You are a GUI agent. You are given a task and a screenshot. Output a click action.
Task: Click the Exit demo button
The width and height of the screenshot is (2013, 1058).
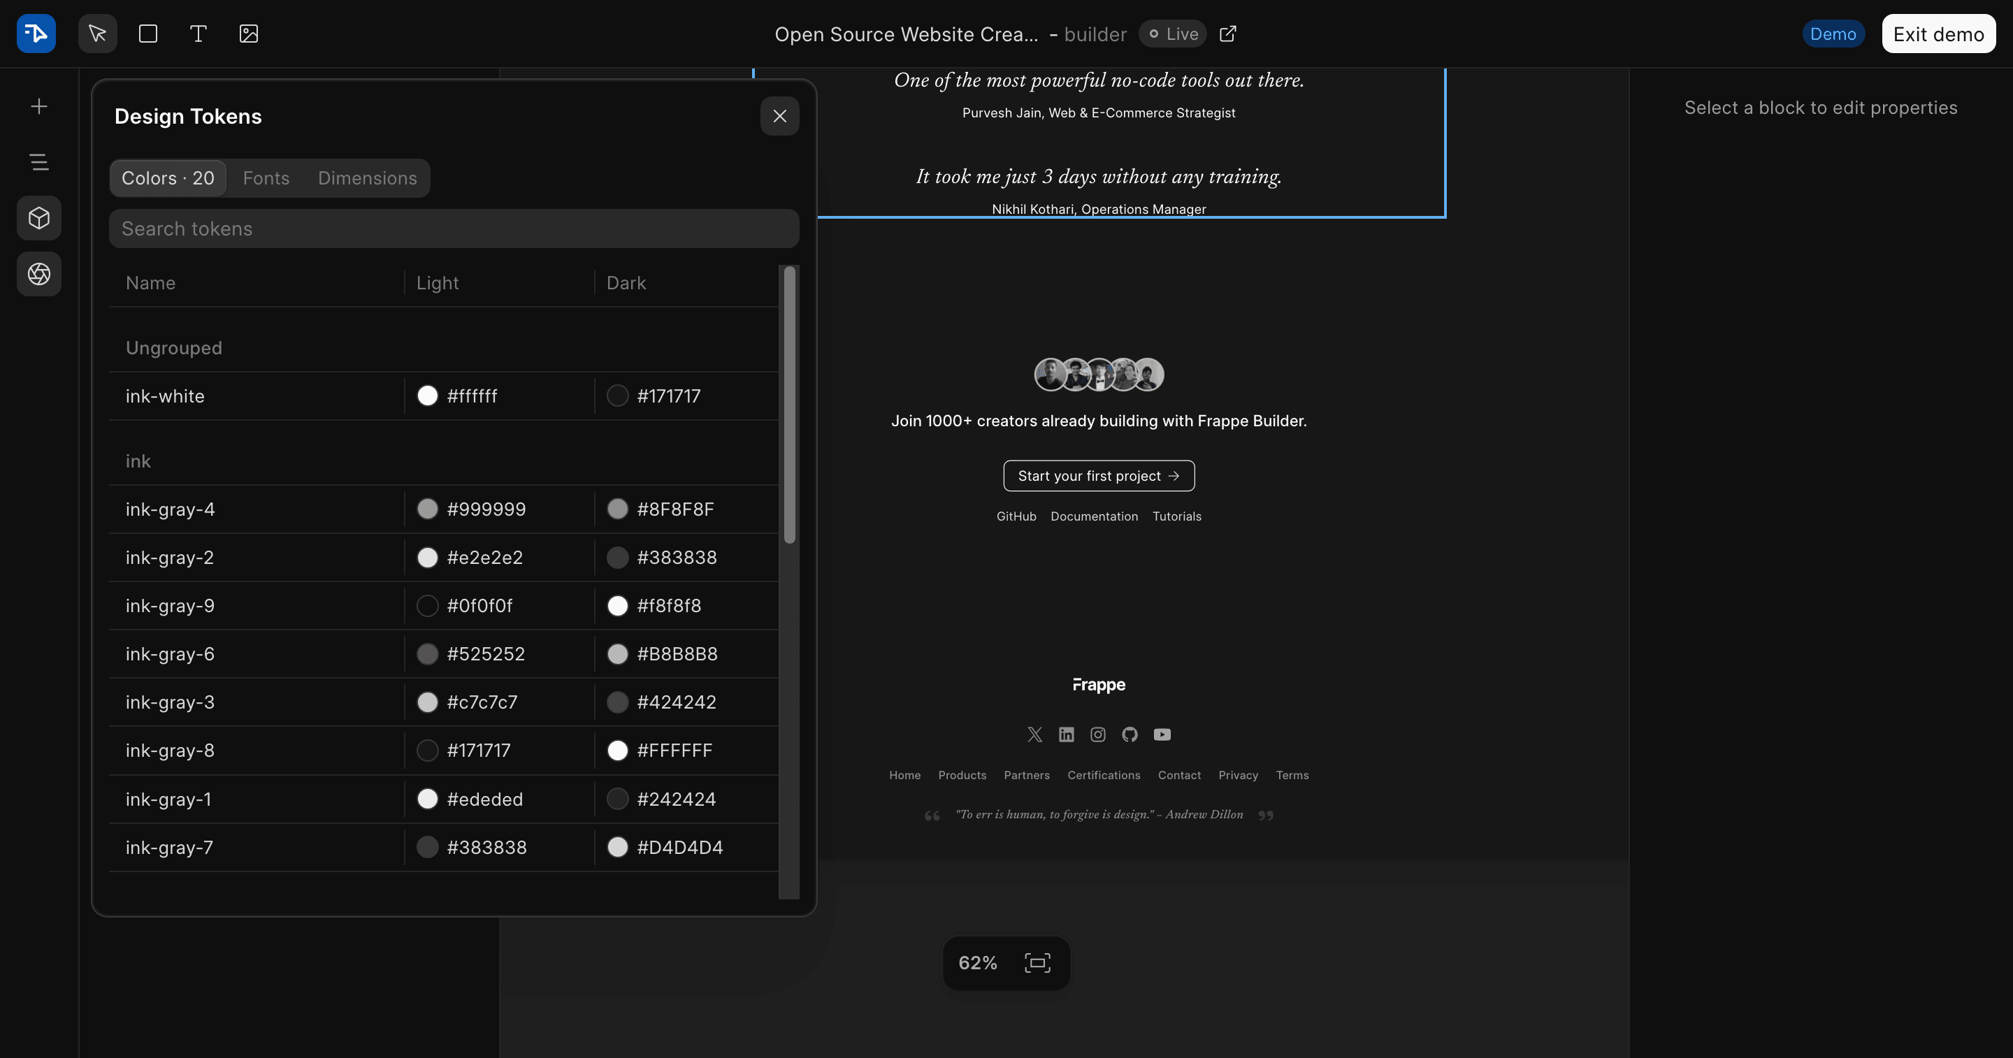pos(1938,34)
